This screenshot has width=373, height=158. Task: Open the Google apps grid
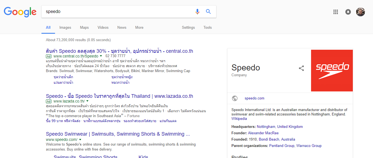point(336,12)
